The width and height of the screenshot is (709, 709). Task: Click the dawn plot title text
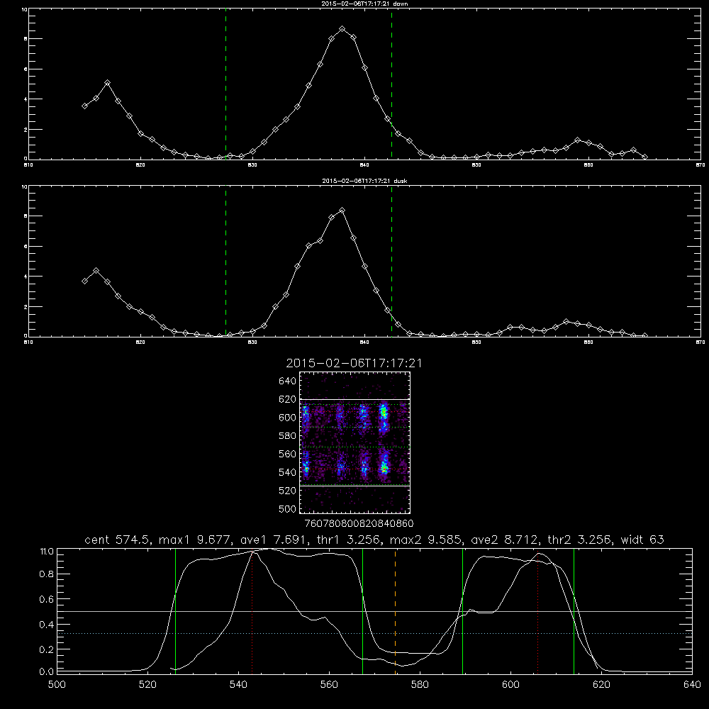point(364,4)
